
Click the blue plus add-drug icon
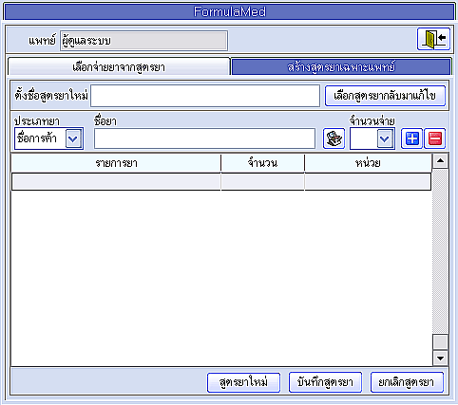(411, 138)
